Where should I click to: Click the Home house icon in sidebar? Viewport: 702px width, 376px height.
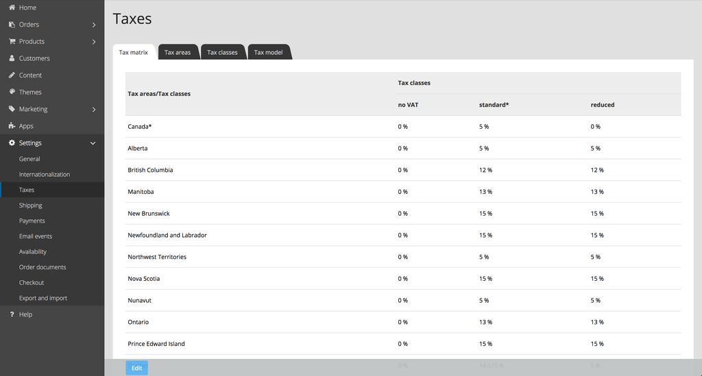(x=12, y=7)
